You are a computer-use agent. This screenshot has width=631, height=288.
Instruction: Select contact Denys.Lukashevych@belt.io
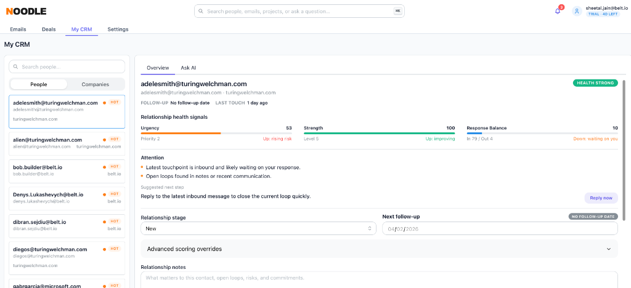click(x=67, y=198)
